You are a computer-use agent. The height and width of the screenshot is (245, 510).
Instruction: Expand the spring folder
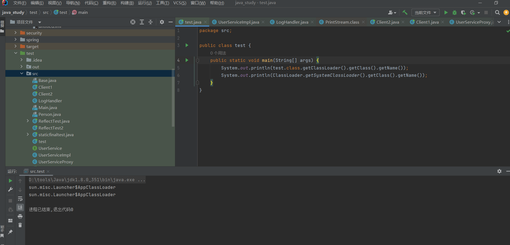(15, 39)
